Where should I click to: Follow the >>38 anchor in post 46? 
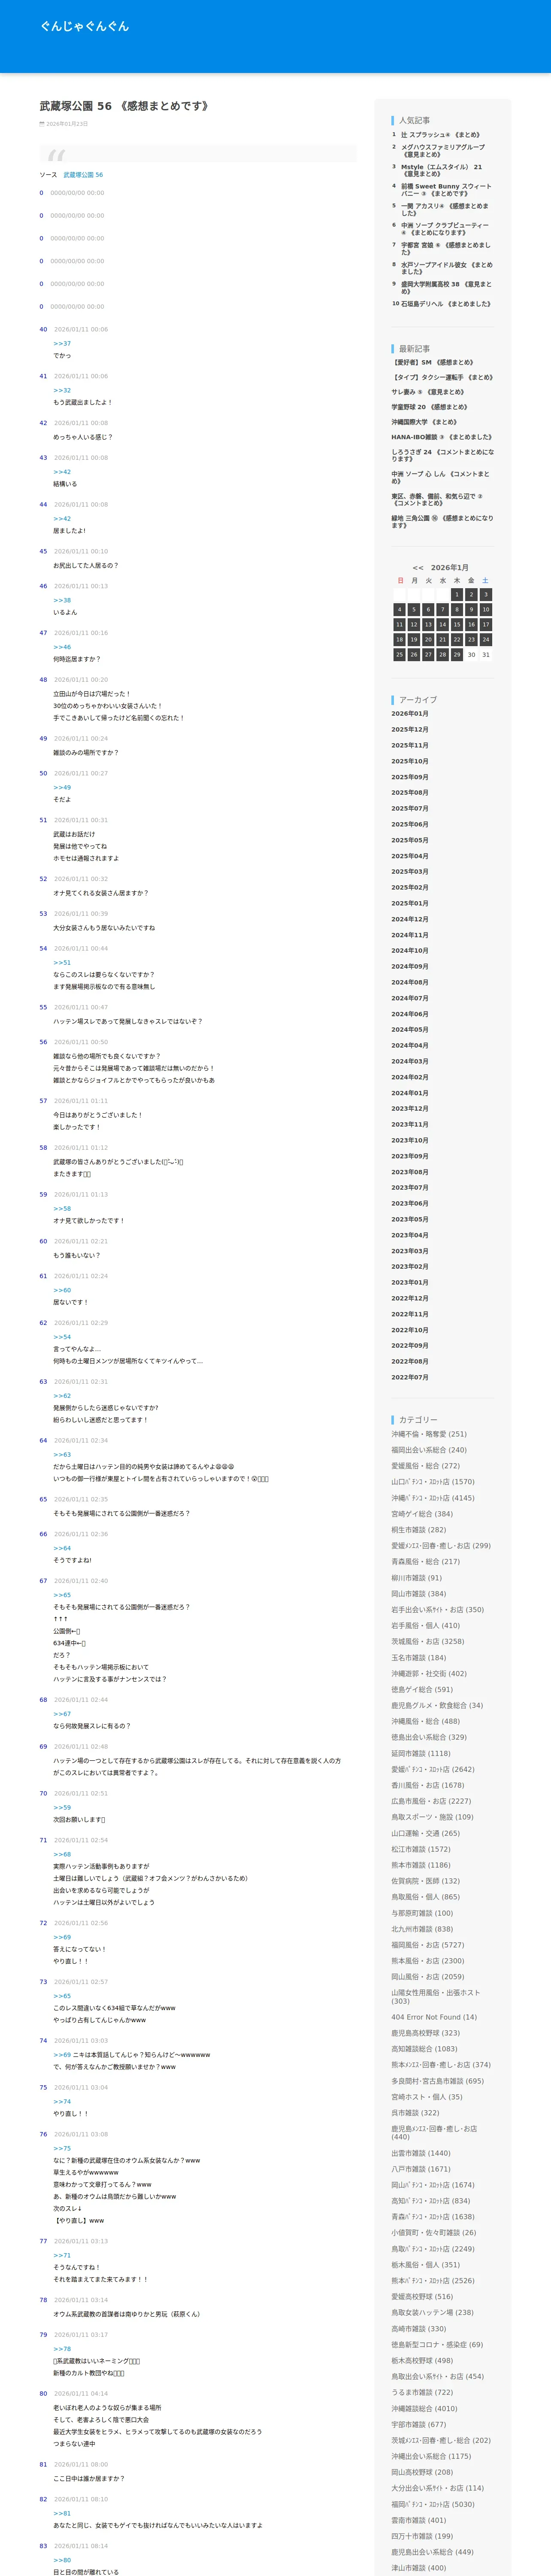tap(62, 600)
